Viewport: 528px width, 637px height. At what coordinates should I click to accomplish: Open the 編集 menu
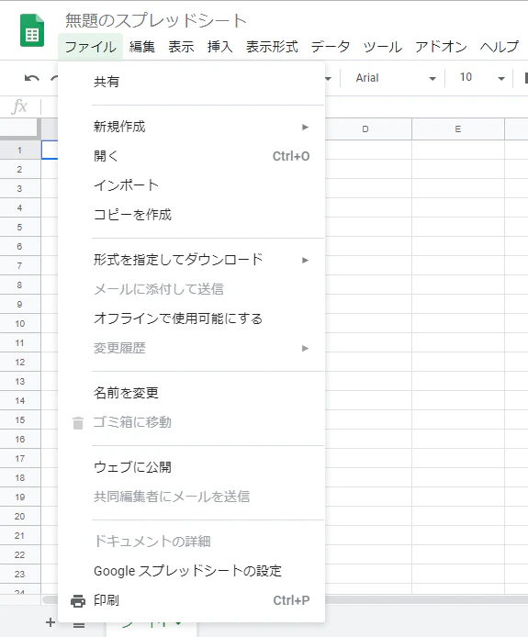pyautogui.click(x=142, y=47)
